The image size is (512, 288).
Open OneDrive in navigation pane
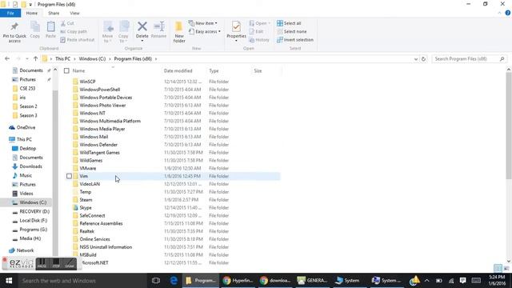coord(26,127)
